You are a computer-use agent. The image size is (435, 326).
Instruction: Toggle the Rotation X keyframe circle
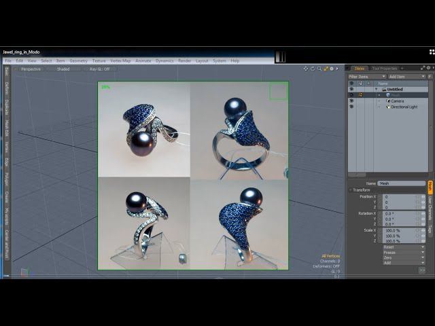418,214
